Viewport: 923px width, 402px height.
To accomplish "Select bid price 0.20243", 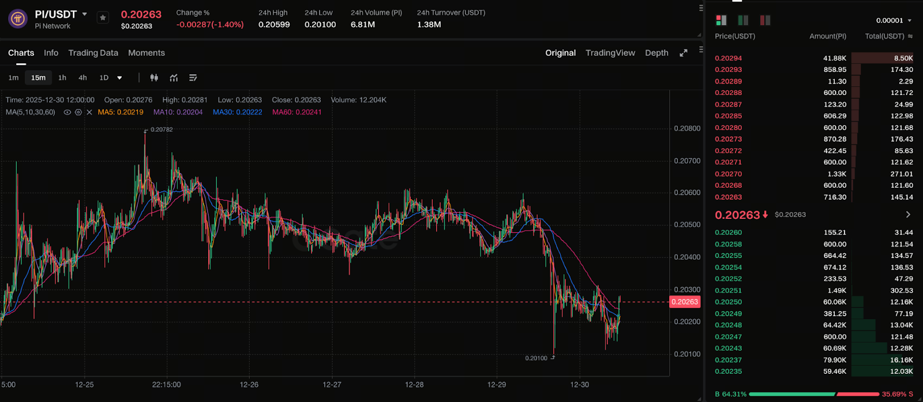I will click(x=729, y=348).
